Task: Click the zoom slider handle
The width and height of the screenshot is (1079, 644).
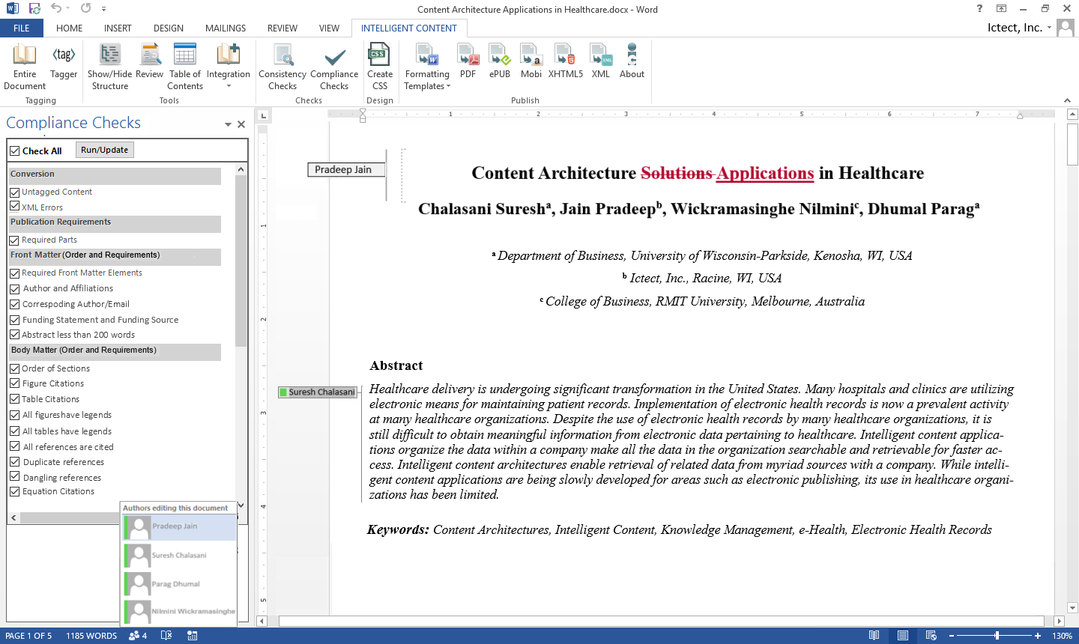Action: click(997, 636)
